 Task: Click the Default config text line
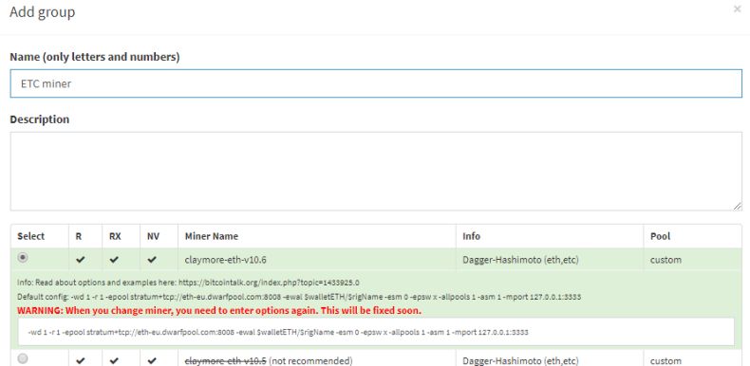coord(299,297)
